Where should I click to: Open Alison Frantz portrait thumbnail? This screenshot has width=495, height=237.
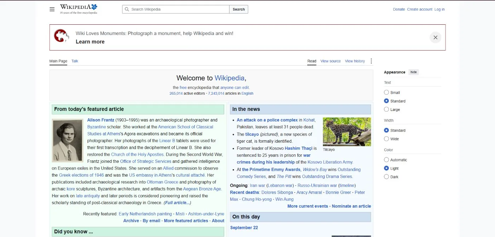(68, 141)
